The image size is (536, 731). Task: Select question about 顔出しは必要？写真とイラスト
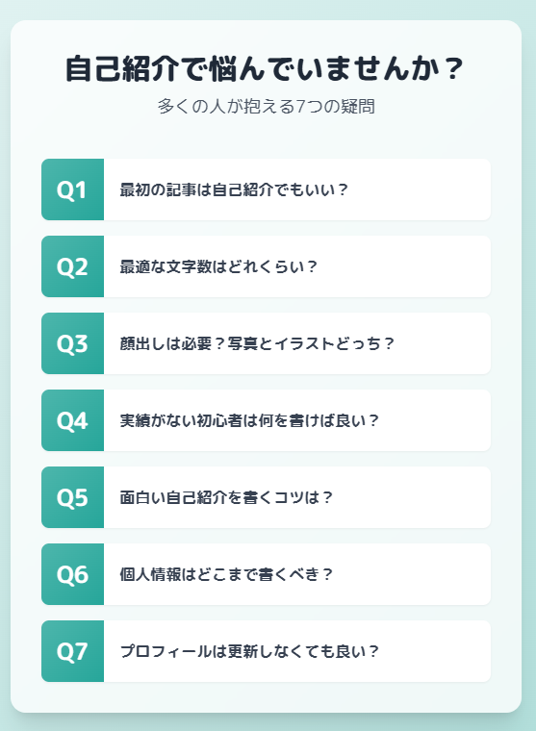coord(257,343)
